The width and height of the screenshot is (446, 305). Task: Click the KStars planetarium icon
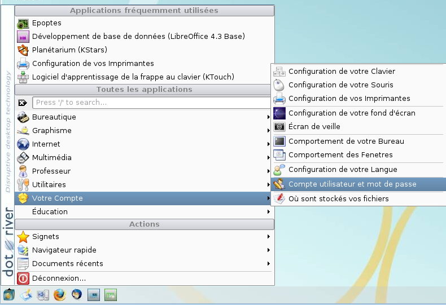pyautogui.click(x=23, y=50)
